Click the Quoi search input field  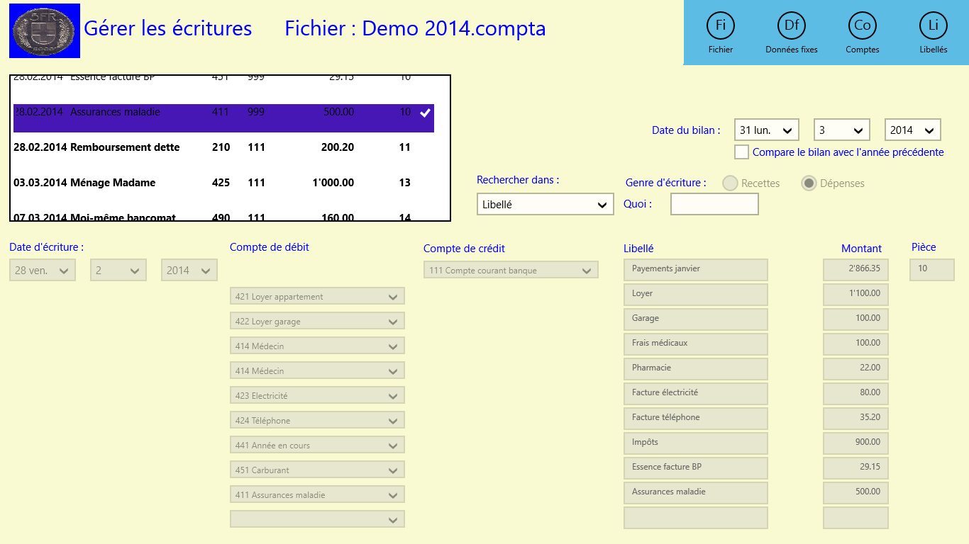[x=714, y=204]
